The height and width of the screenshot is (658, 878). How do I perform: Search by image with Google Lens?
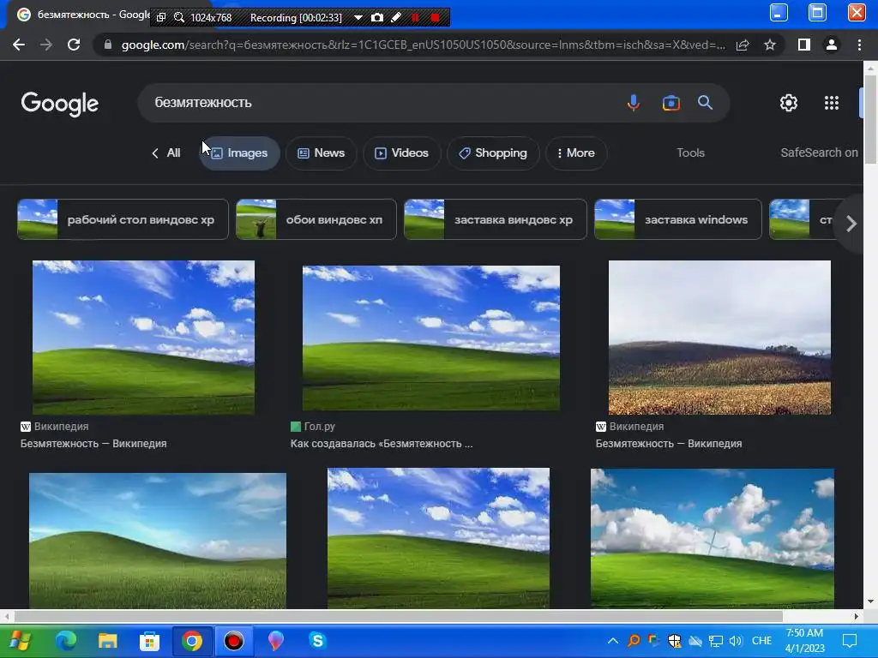pyautogui.click(x=671, y=103)
